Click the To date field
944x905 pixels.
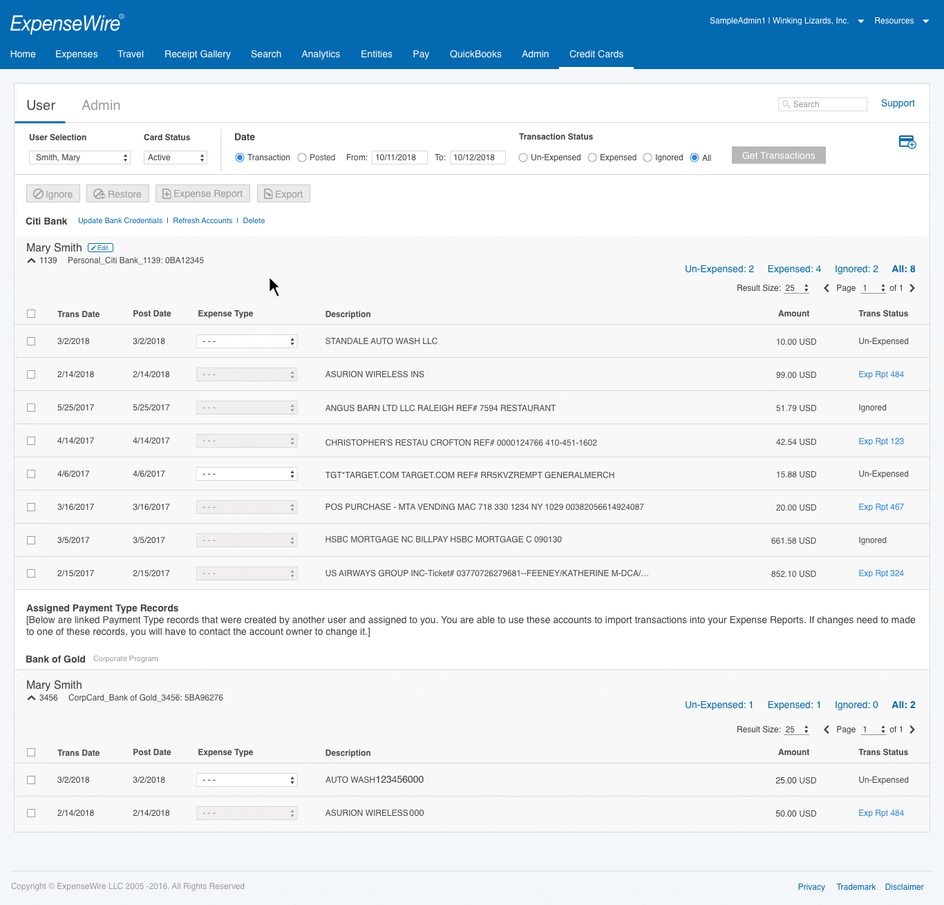point(478,158)
